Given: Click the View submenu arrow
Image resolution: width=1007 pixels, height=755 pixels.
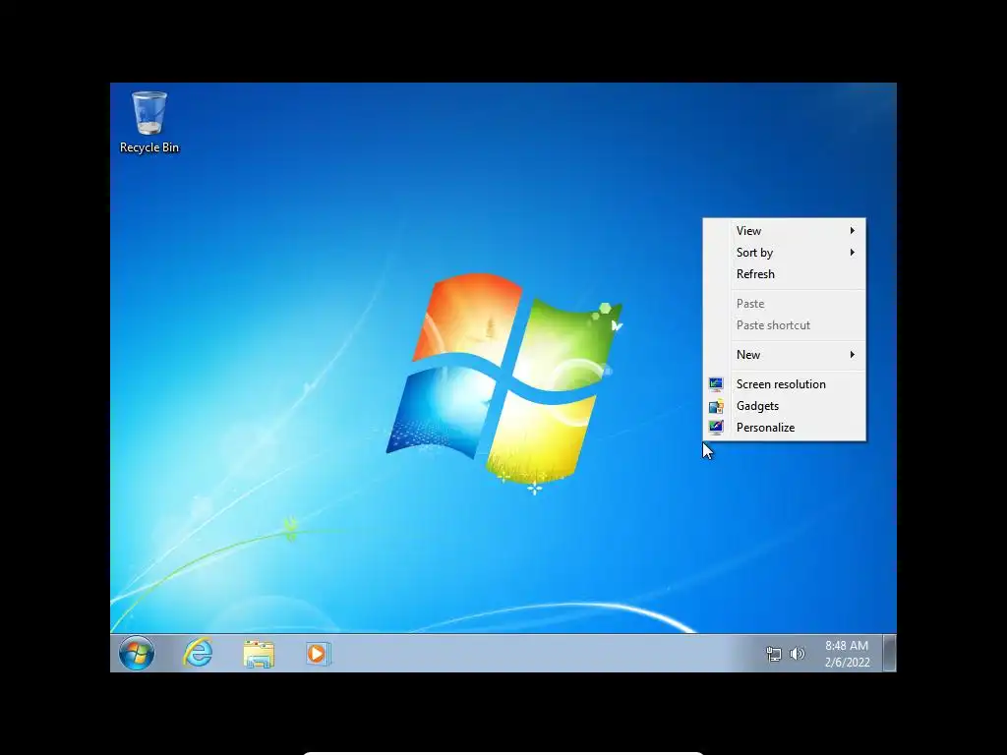Looking at the screenshot, I should [x=853, y=230].
